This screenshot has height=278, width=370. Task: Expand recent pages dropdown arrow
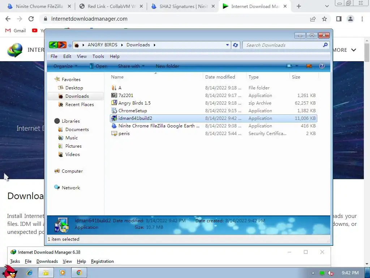[70, 45]
